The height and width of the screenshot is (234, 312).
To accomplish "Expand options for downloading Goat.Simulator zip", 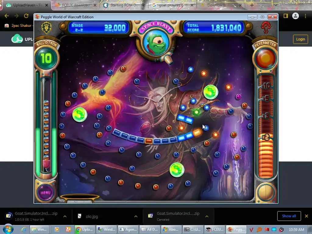I will pos(65,216).
